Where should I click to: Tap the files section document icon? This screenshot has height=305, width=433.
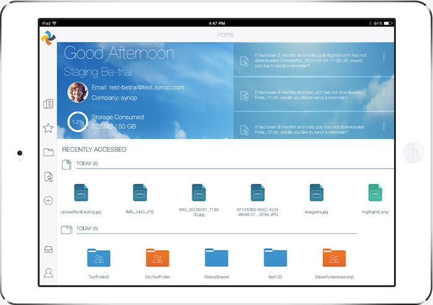[66, 164]
